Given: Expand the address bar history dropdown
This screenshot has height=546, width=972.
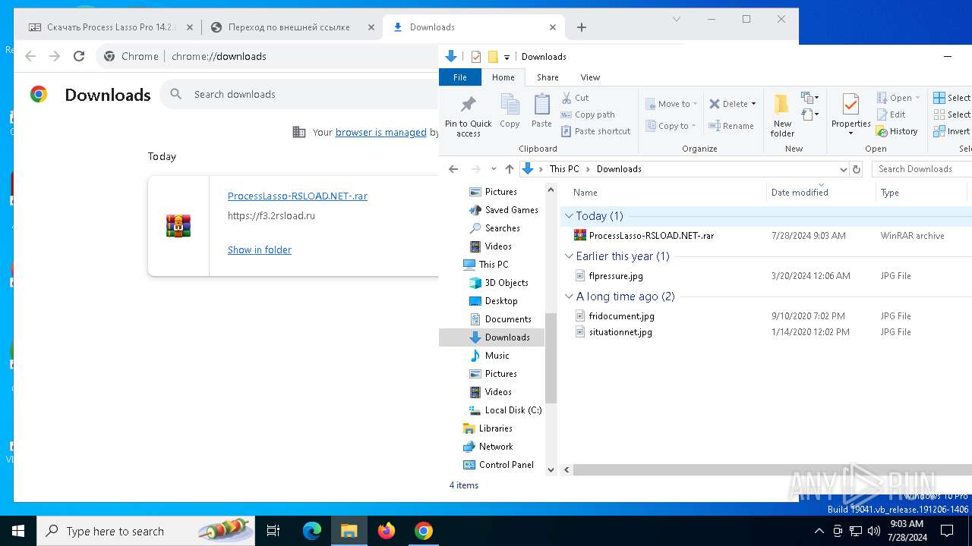Looking at the screenshot, I should point(843,169).
